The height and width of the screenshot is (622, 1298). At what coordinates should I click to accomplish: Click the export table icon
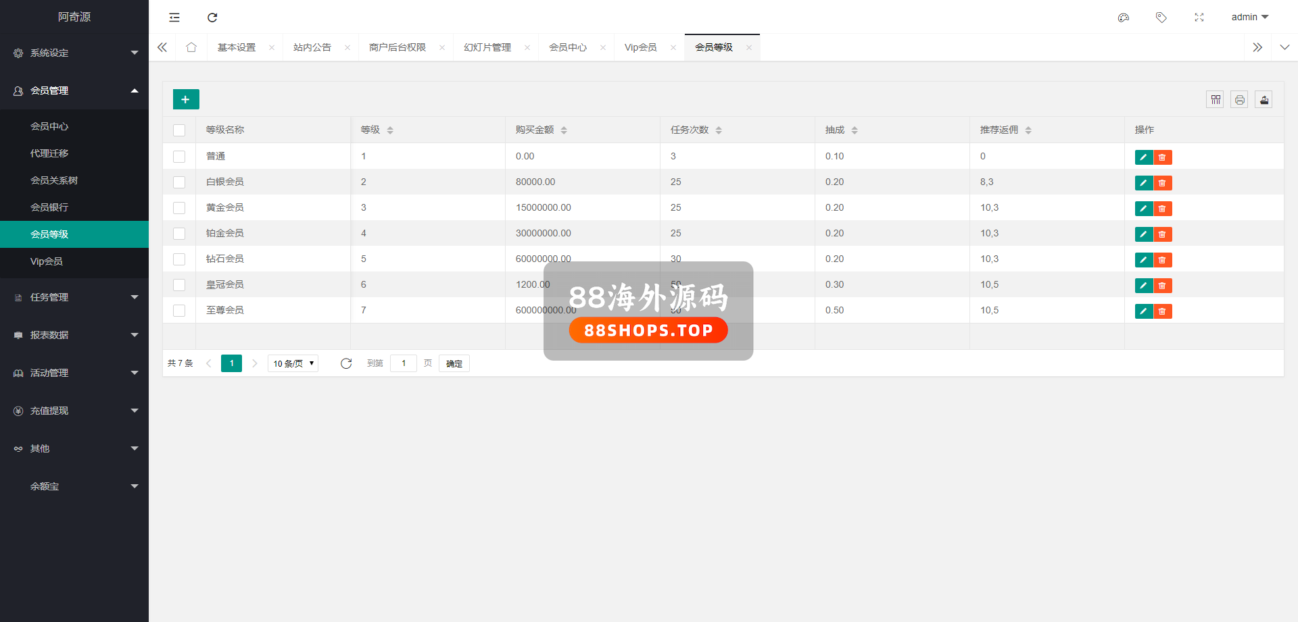(x=1264, y=100)
